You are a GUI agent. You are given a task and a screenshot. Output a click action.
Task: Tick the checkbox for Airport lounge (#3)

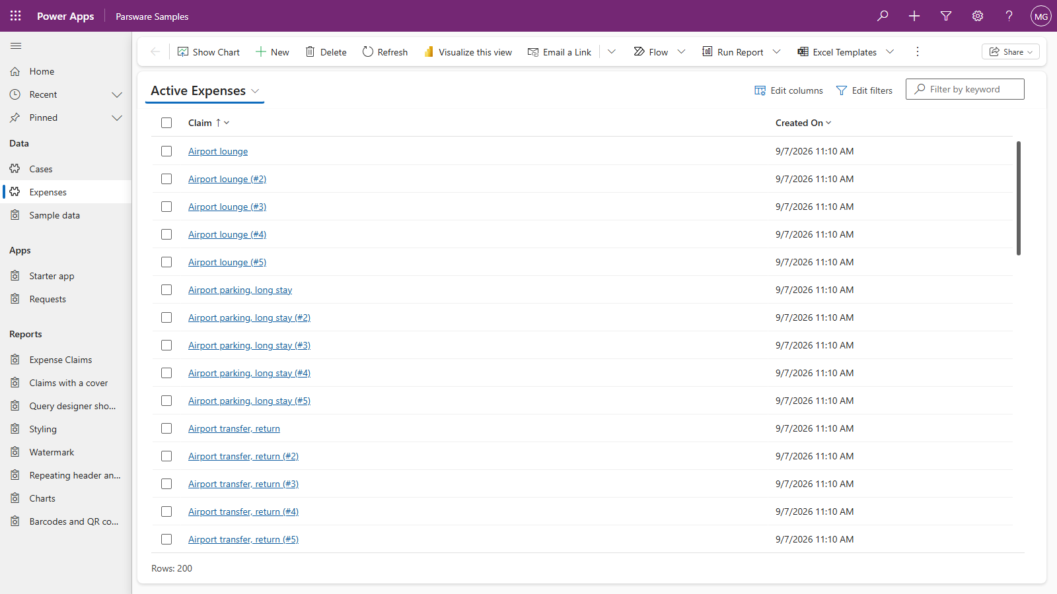166,207
